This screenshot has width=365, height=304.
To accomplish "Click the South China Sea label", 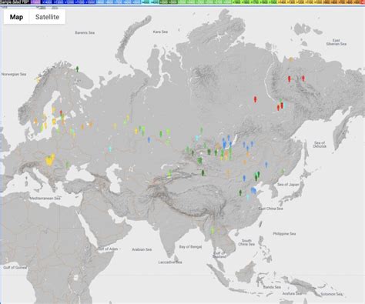I will coord(246,242).
